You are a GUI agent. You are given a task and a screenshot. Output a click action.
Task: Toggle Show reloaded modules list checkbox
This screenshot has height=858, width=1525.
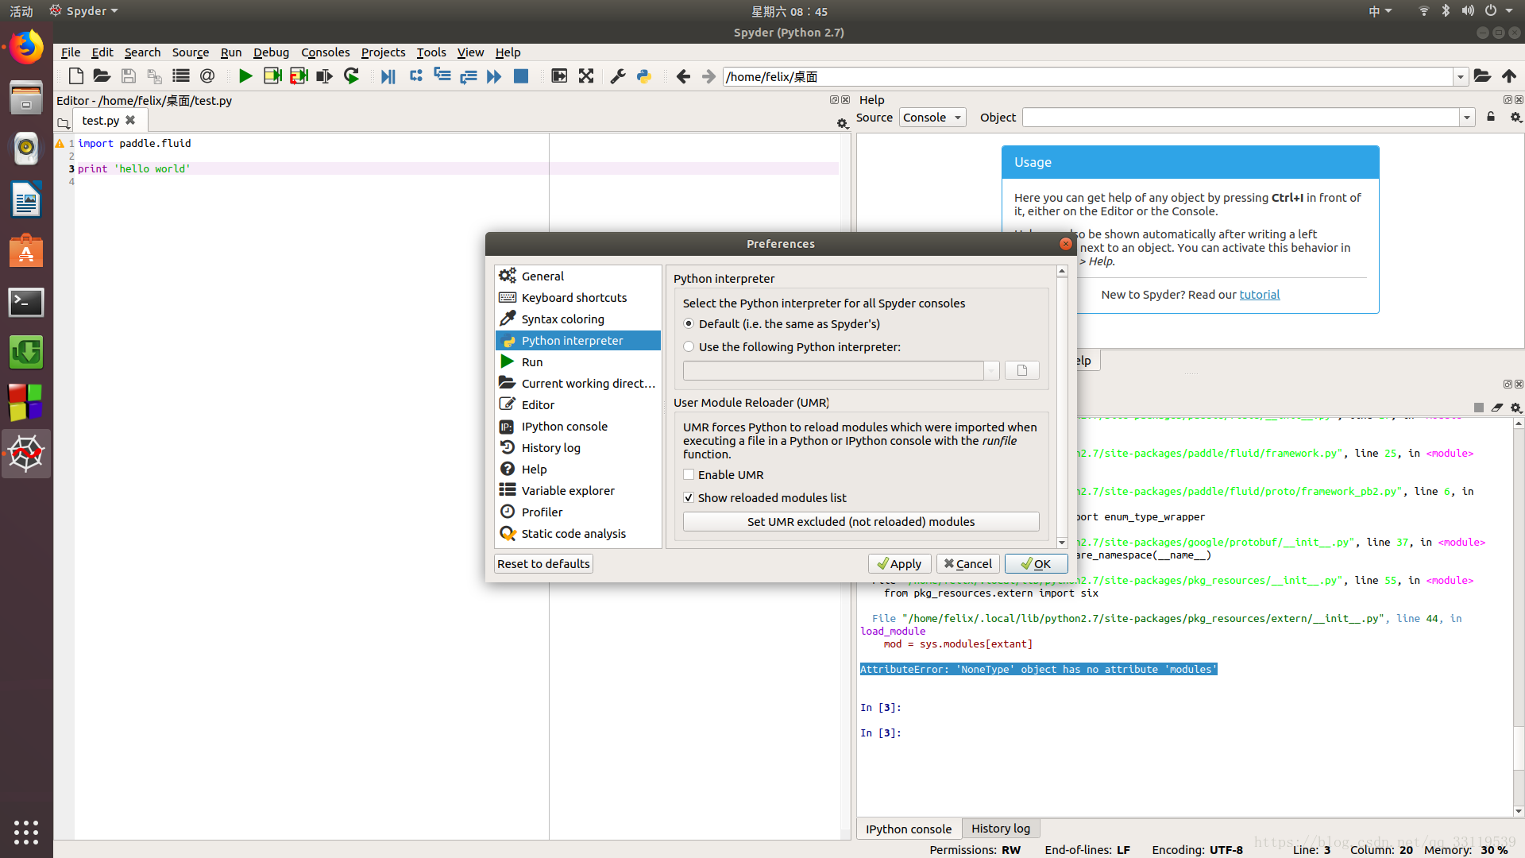[689, 498]
